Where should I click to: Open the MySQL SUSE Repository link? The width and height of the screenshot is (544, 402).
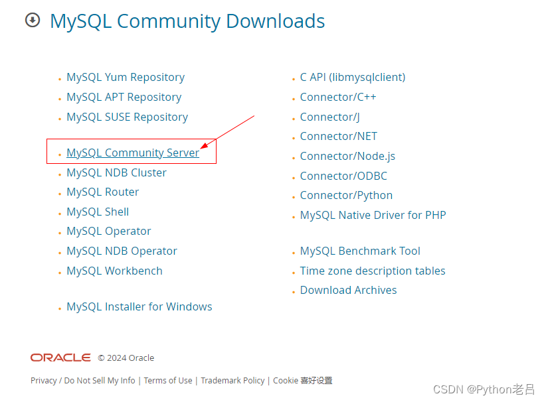pos(127,117)
